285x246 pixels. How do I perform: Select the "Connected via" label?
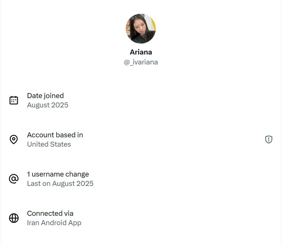50,213
